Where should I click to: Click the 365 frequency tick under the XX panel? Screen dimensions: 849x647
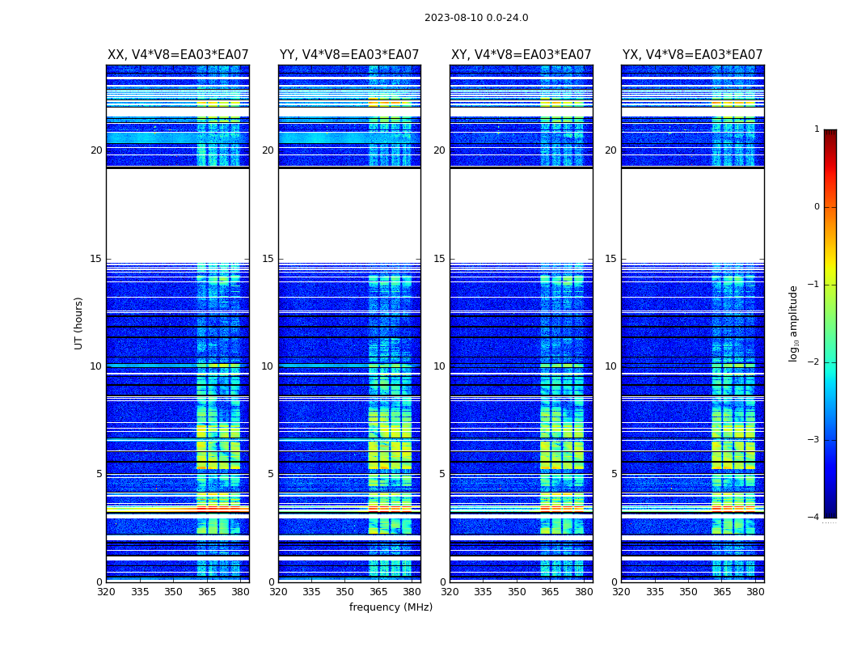coord(207,592)
